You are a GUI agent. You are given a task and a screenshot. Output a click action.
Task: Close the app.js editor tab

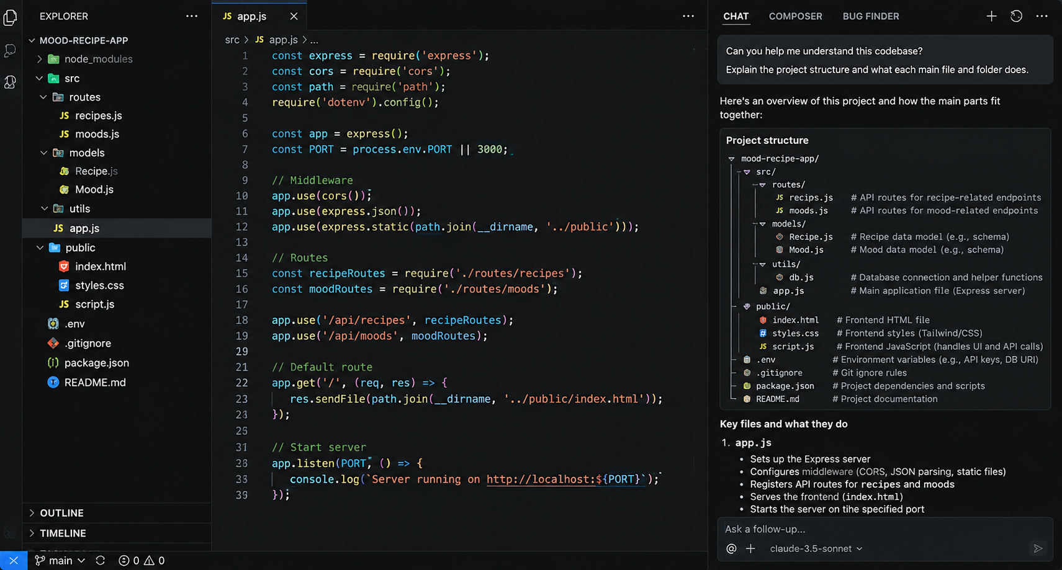[294, 16]
